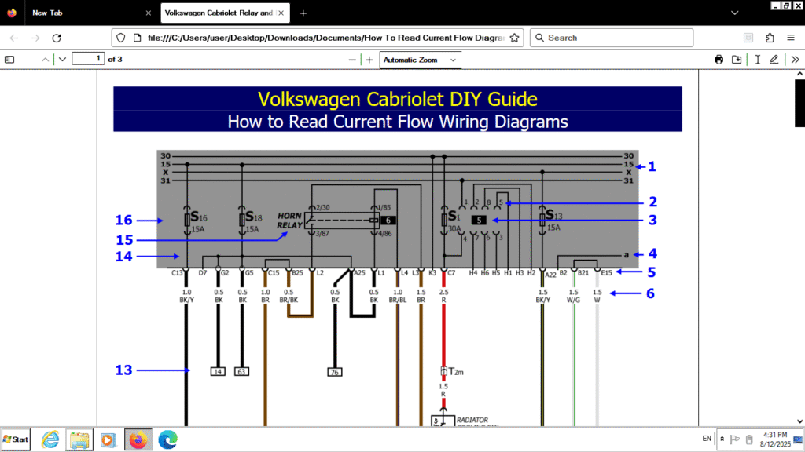Show the tracking protection shield info
This screenshot has width=805, height=452.
[120, 38]
